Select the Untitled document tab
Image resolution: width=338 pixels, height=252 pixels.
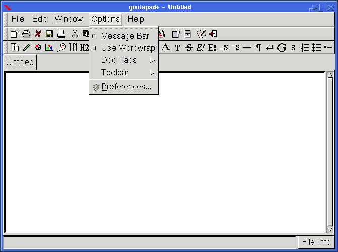click(20, 62)
